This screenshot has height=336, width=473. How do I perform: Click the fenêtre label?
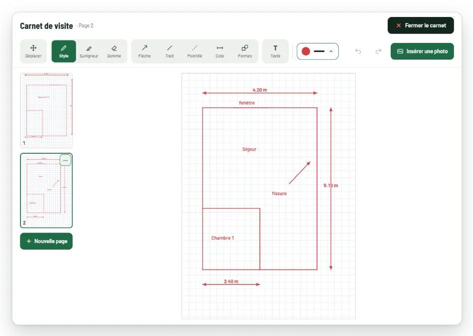247,103
